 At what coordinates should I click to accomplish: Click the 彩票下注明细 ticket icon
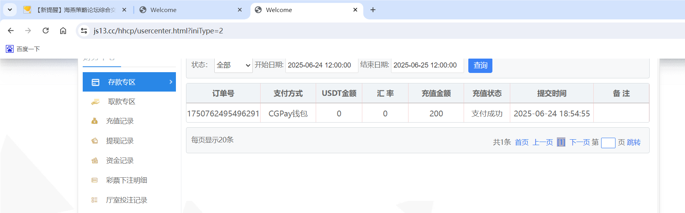tap(94, 180)
